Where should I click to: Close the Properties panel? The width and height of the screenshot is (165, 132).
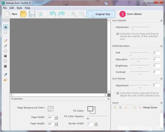[x=109, y=99]
